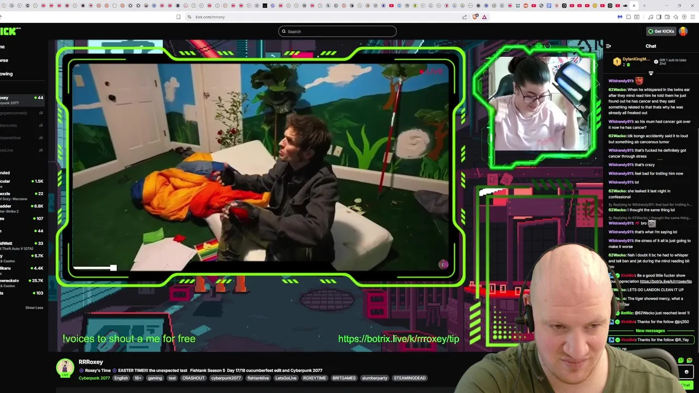This screenshot has width=699, height=393.
Task: Select the BRITGAMES tag
Action: (344, 378)
